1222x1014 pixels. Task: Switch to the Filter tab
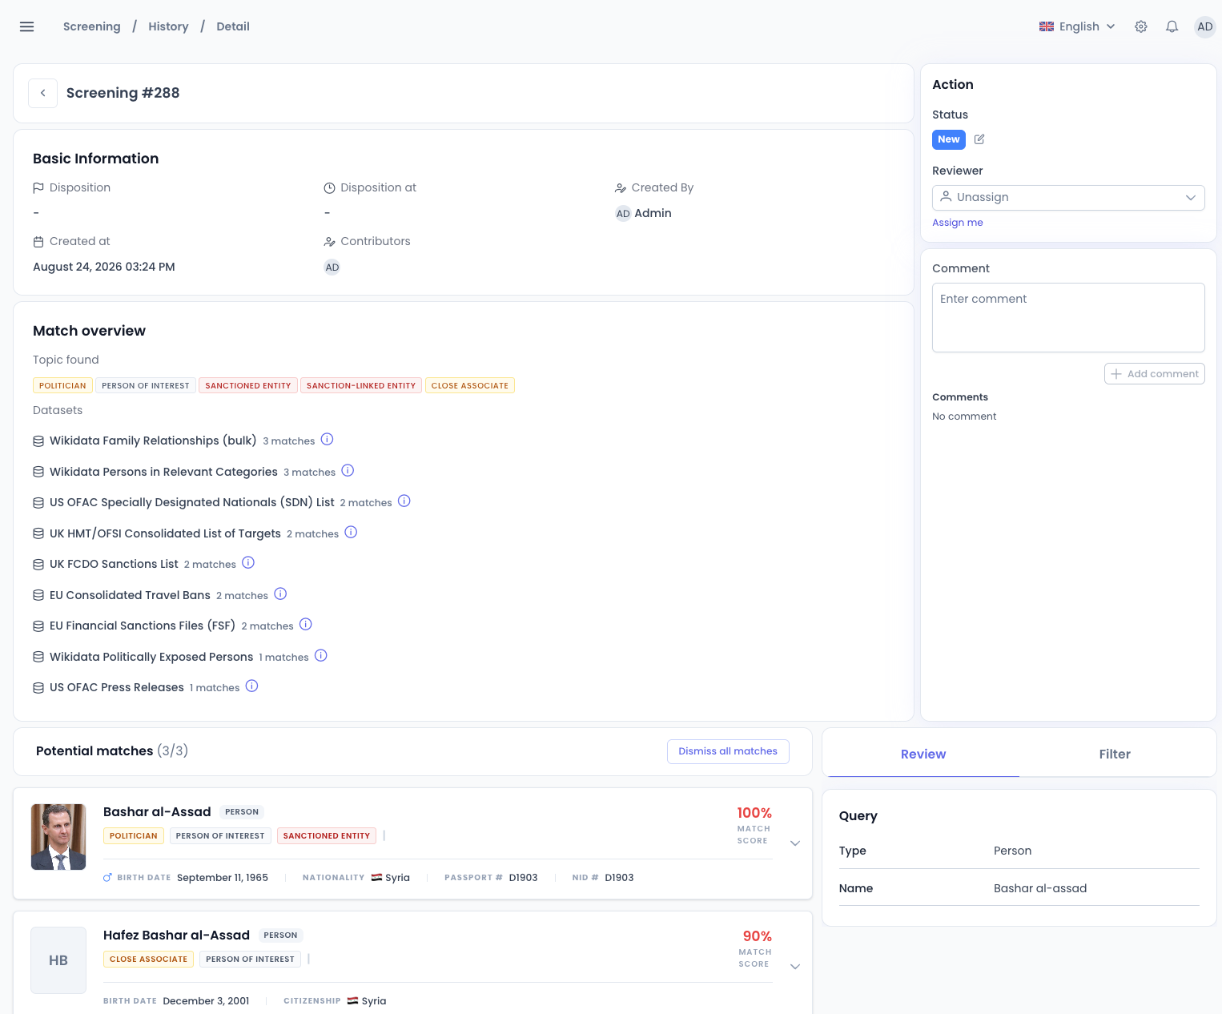tap(1115, 754)
